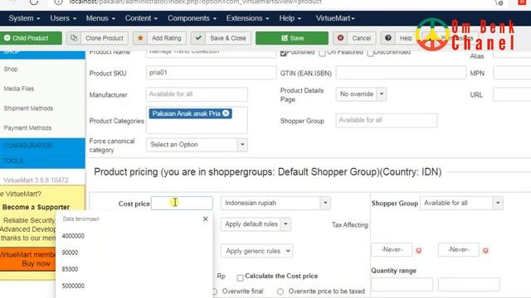Image resolution: width=531 pixels, height=298 pixels.
Task: Open the System menu
Action: (x=24, y=18)
